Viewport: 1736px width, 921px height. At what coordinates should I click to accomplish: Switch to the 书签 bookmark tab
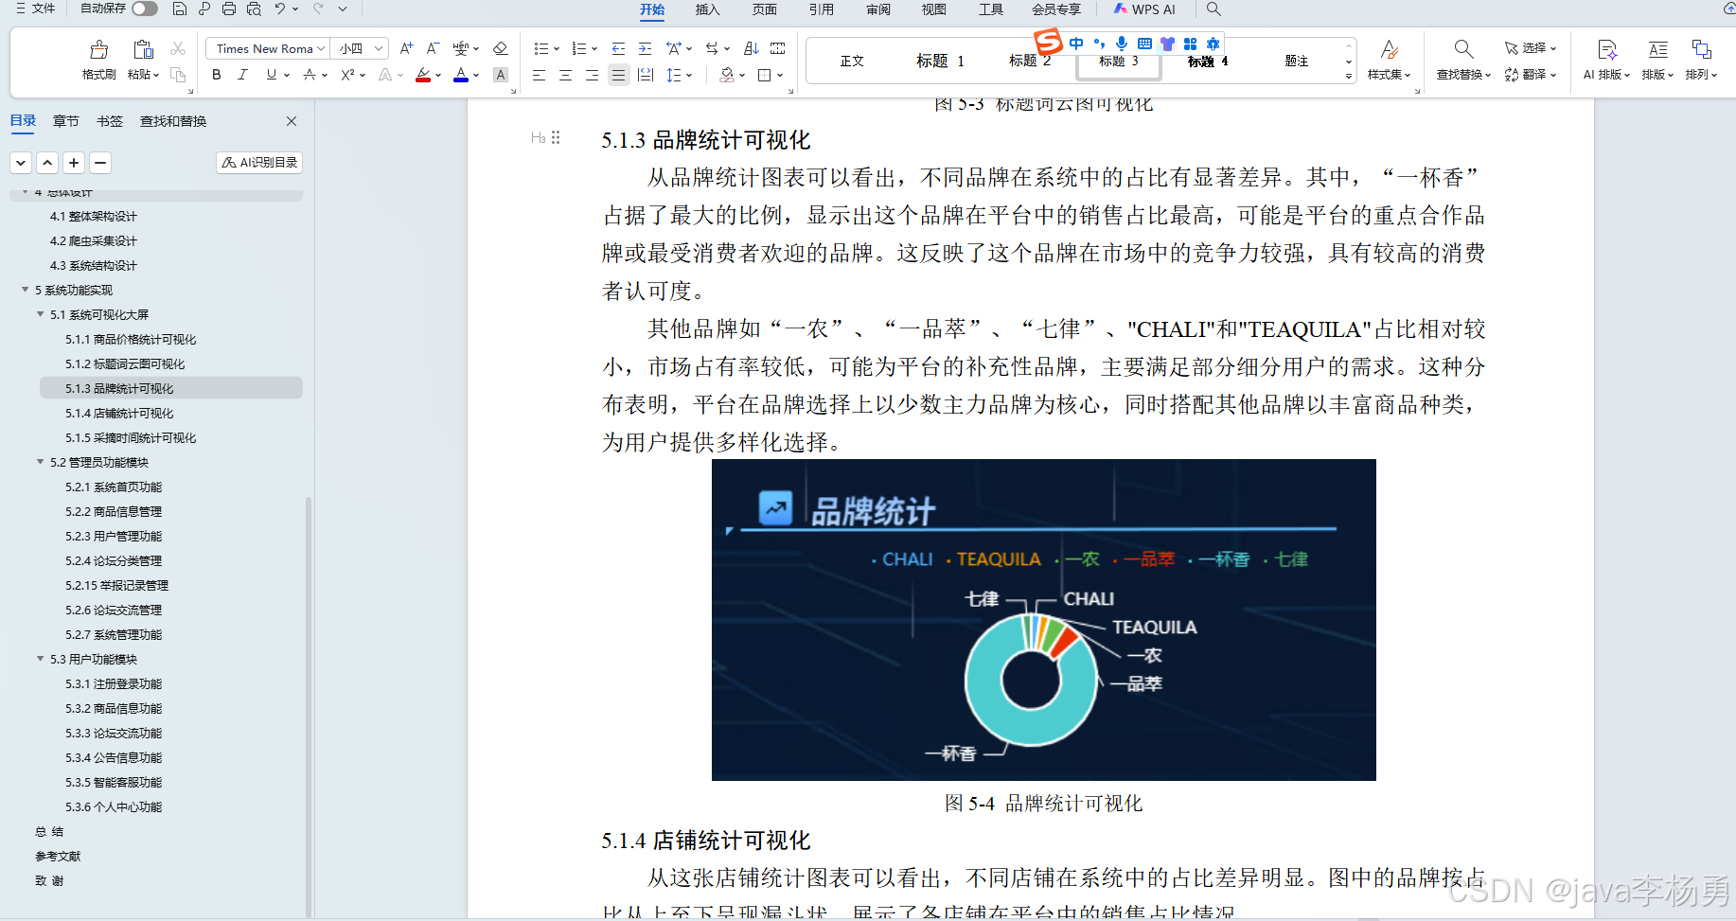(x=110, y=121)
